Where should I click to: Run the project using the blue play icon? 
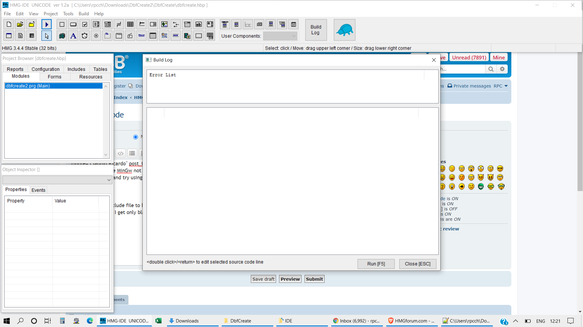click(46, 24)
